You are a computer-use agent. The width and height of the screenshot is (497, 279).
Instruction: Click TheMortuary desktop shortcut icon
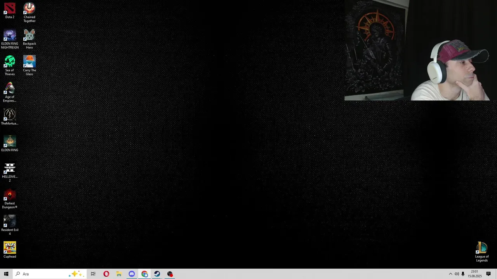(10, 117)
